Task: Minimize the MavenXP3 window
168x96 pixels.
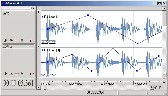Action: pyautogui.click(x=156, y=3)
